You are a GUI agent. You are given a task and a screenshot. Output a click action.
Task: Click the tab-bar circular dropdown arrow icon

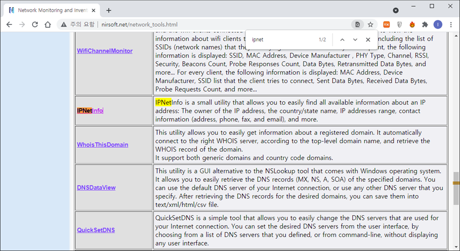(396, 11)
